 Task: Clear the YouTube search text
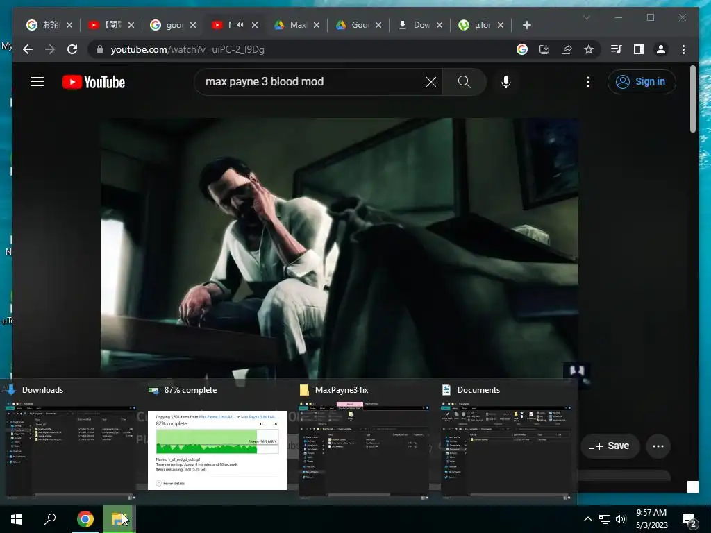(430, 82)
